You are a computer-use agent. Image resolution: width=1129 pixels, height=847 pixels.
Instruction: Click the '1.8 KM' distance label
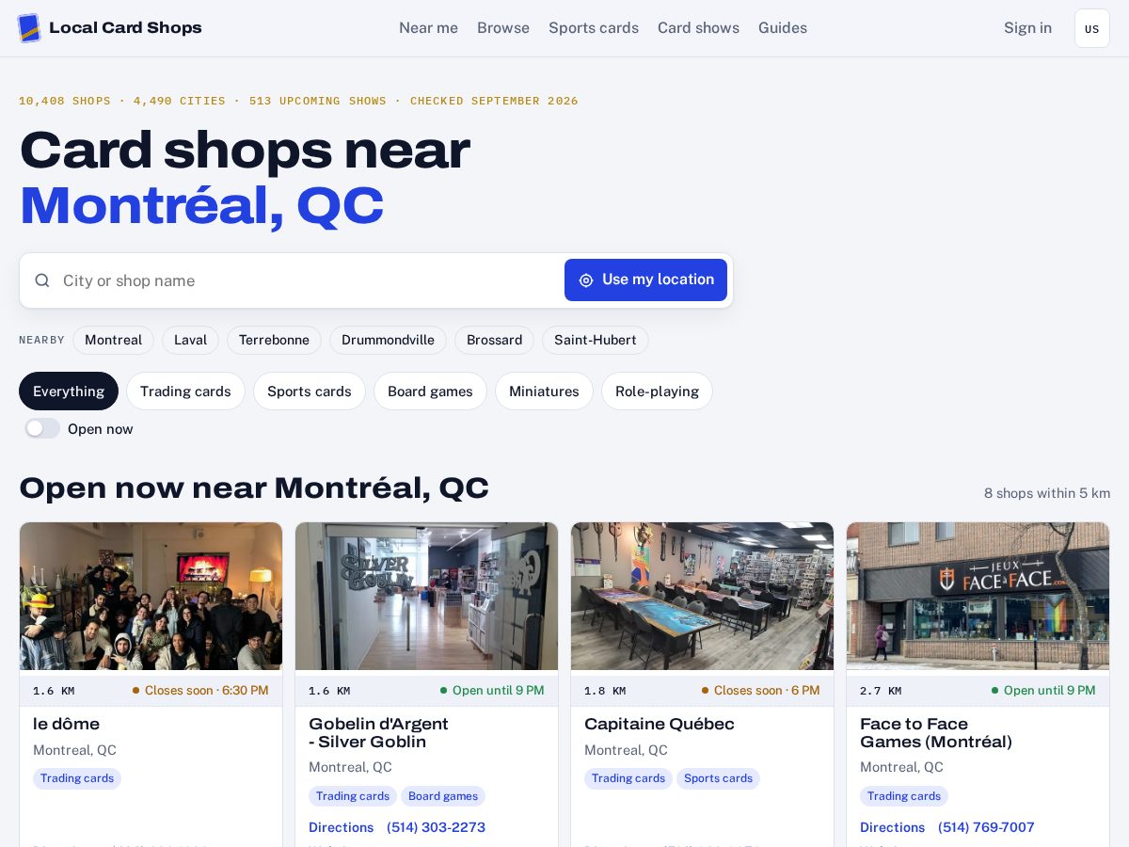[605, 691]
